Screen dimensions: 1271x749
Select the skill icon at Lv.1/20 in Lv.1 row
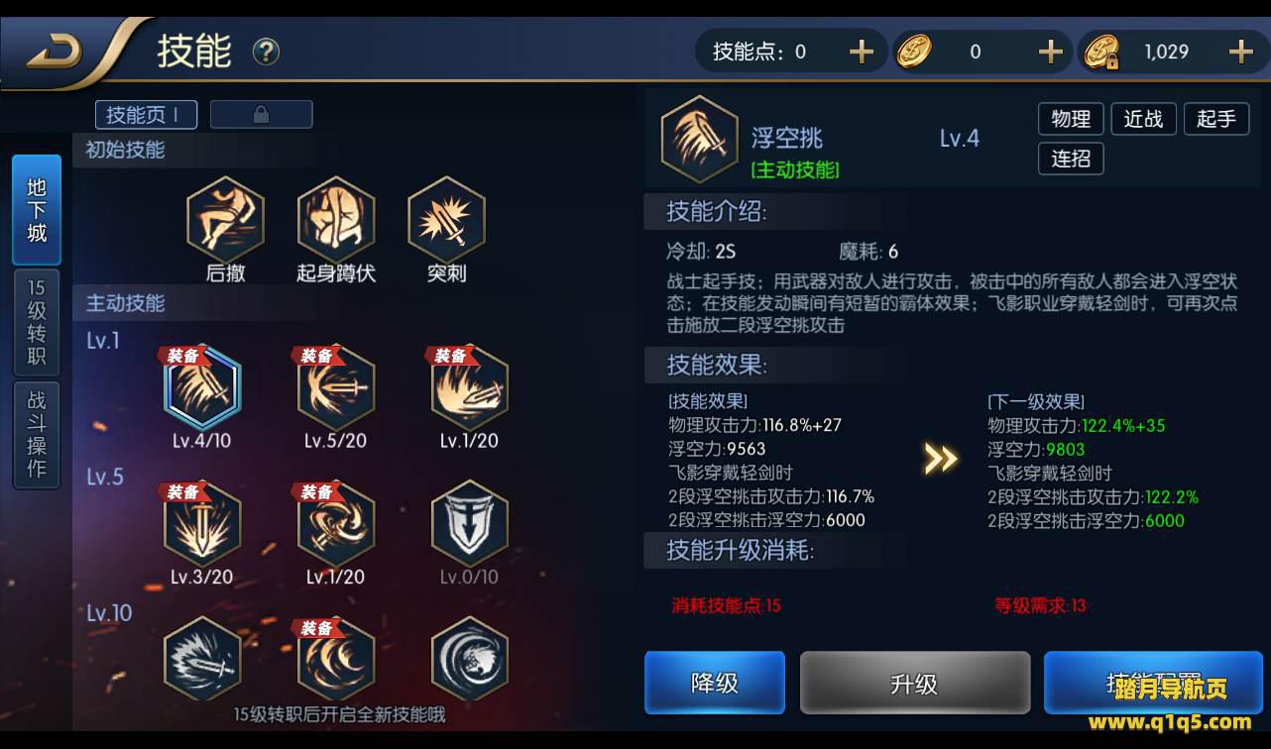pyautogui.click(x=470, y=388)
